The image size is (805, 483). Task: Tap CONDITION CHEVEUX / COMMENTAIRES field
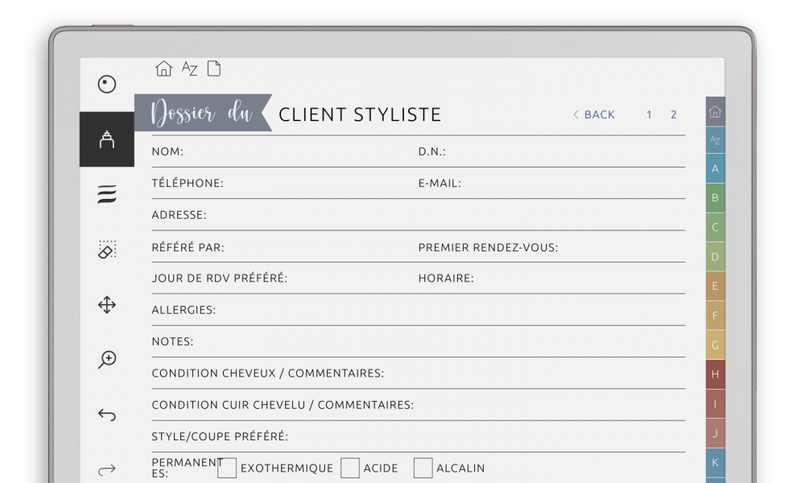click(419, 374)
